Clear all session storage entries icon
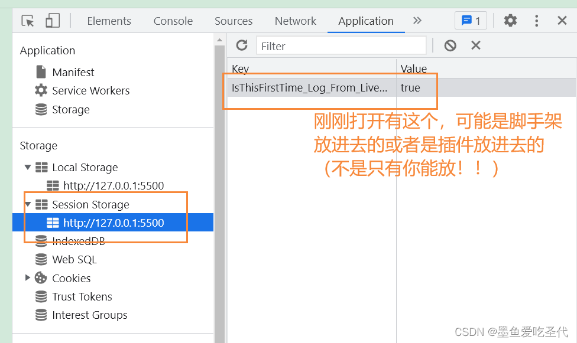Viewport: 577px width, 343px height. pyautogui.click(x=450, y=45)
